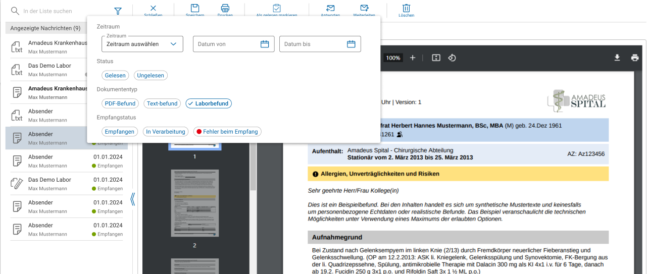The height and width of the screenshot is (274, 647).
Task: Click the Speichern save icon
Action: [195, 8]
